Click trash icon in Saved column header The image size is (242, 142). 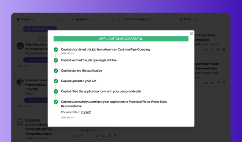[63, 19]
